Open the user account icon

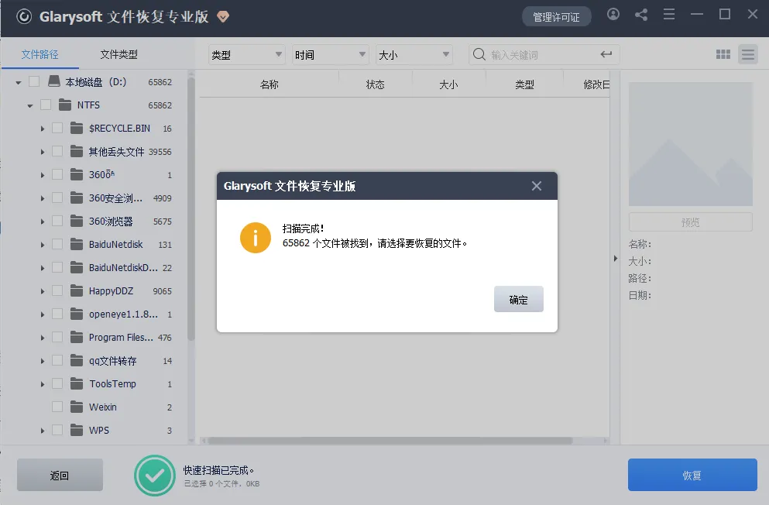pyautogui.click(x=613, y=14)
